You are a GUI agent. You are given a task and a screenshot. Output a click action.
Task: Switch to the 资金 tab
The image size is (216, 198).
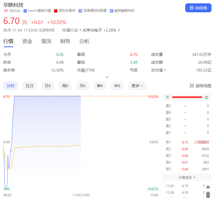point(27,41)
